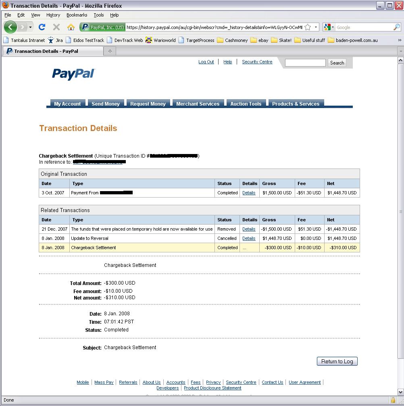Viewport: 404px width, 406px height.
Task: Click the grayed forward arrow button
Action: coord(23,27)
